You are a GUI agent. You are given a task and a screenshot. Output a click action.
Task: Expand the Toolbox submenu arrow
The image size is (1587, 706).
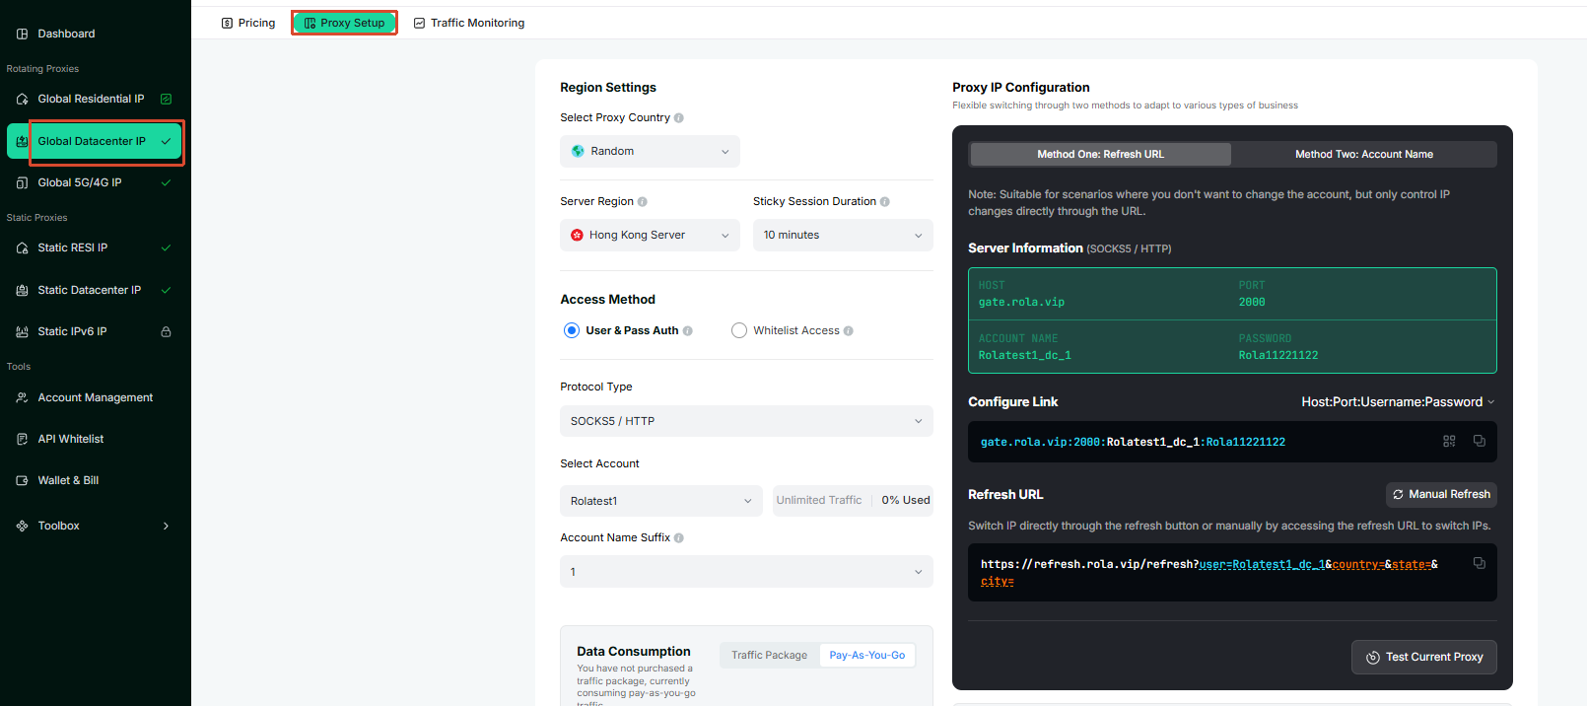166,526
